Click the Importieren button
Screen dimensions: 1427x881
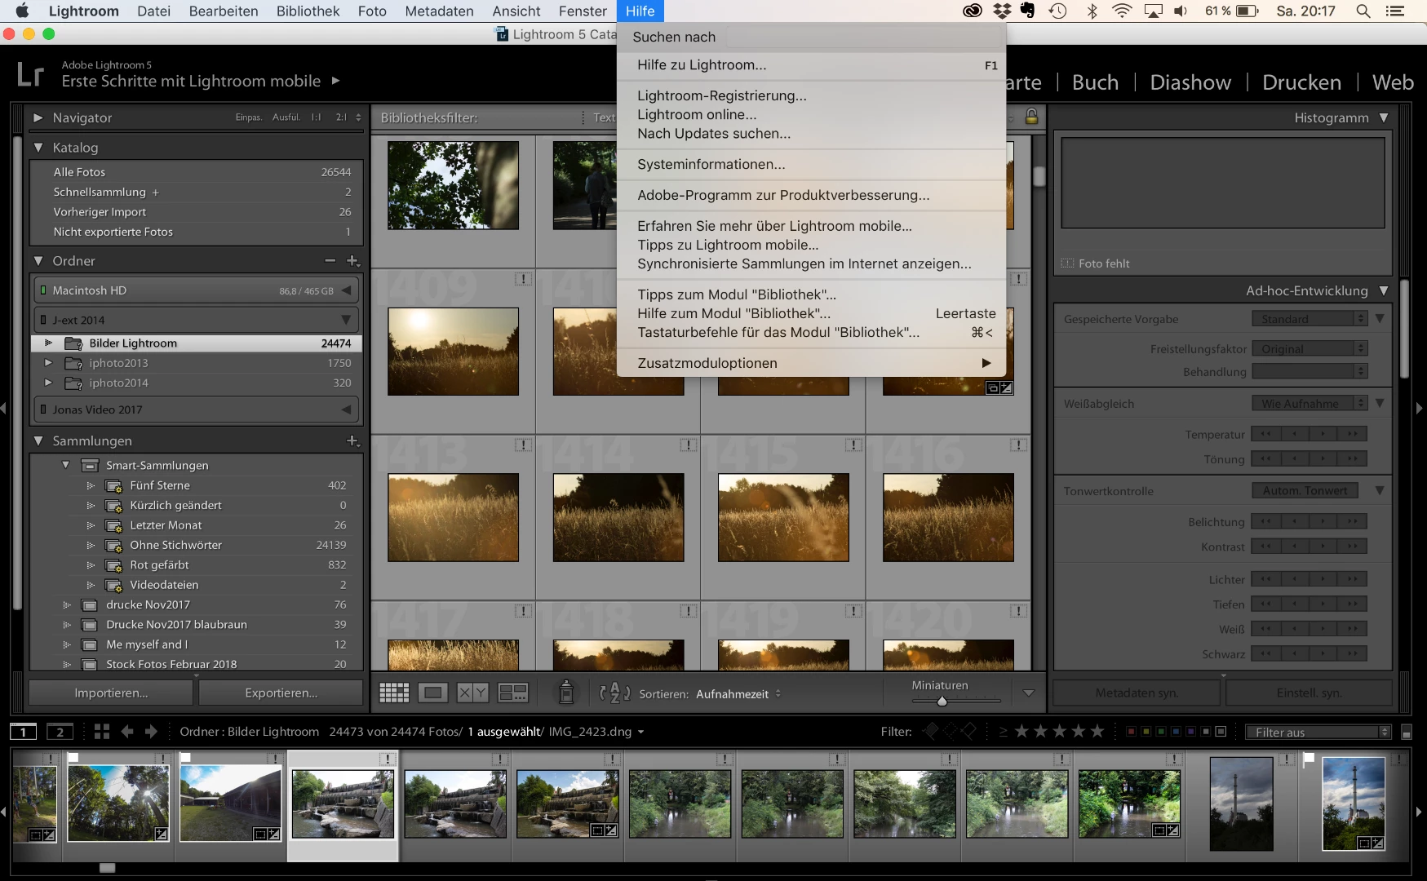[111, 693]
